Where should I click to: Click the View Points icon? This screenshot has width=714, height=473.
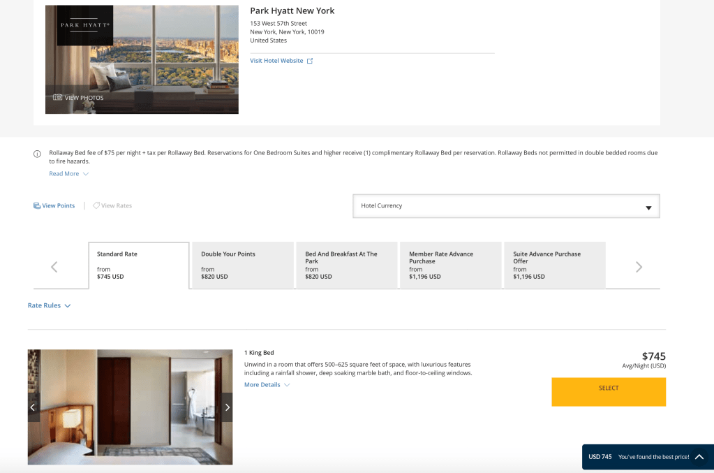pyautogui.click(x=37, y=206)
